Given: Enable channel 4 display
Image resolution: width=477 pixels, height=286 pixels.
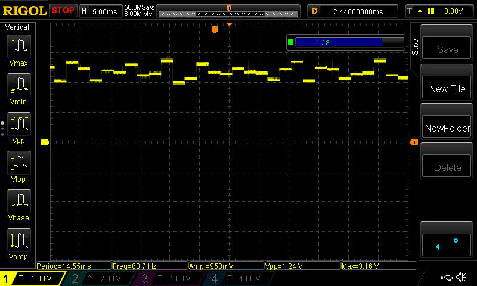Looking at the screenshot, I should [x=240, y=278].
